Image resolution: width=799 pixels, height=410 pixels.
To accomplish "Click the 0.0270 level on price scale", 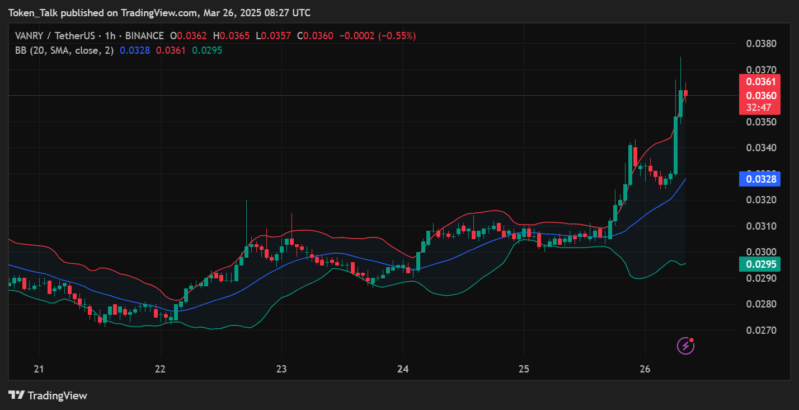I will coord(761,330).
